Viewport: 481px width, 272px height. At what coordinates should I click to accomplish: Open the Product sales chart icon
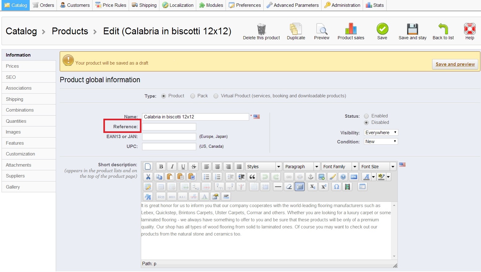point(351,29)
